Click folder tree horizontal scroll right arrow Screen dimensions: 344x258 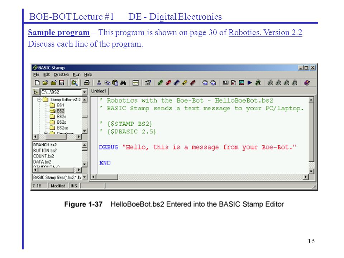78,137
